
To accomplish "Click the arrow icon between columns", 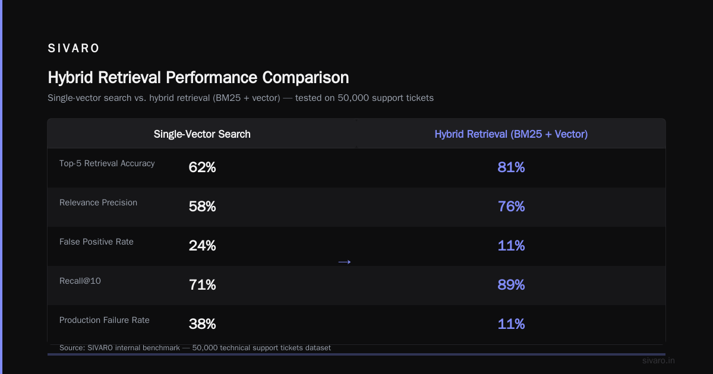I will tap(345, 262).
